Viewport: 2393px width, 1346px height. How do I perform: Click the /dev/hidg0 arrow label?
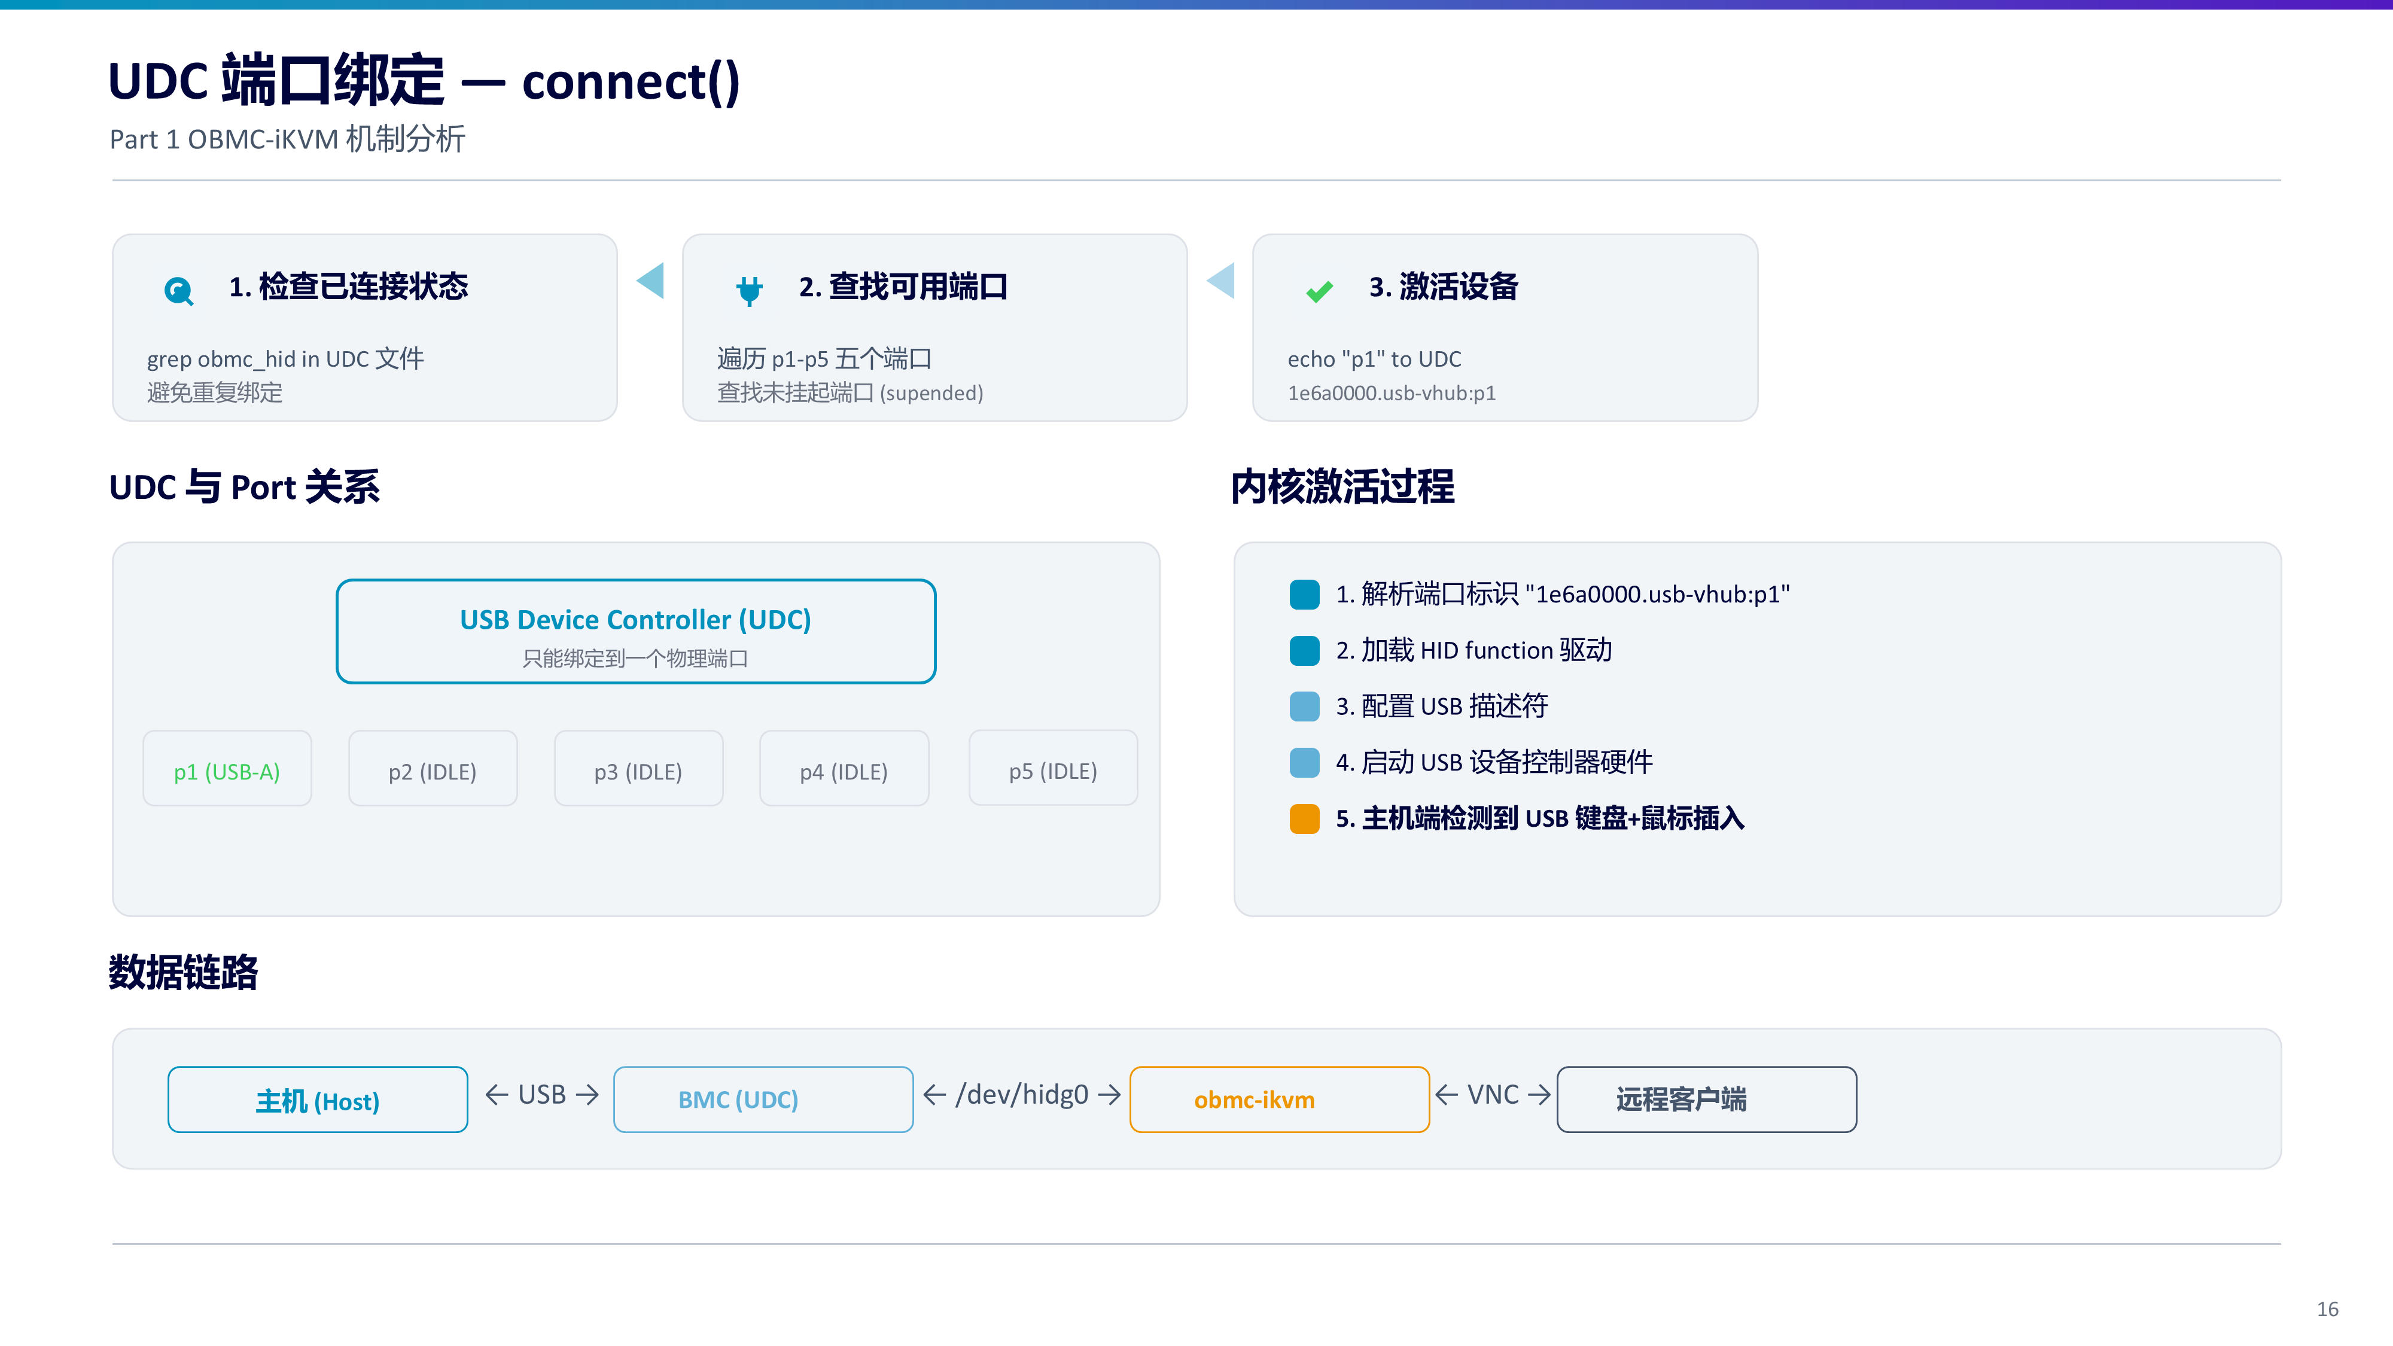pyautogui.click(x=1022, y=1095)
